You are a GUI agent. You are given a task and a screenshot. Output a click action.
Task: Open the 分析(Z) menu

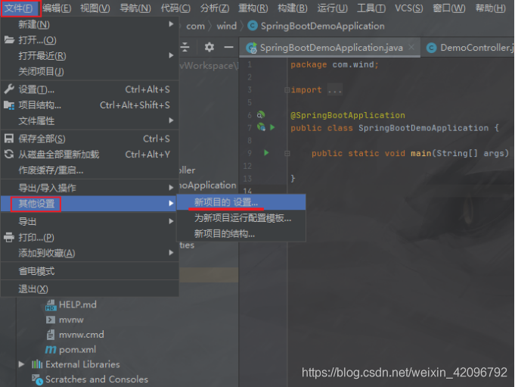[x=215, y=8]
